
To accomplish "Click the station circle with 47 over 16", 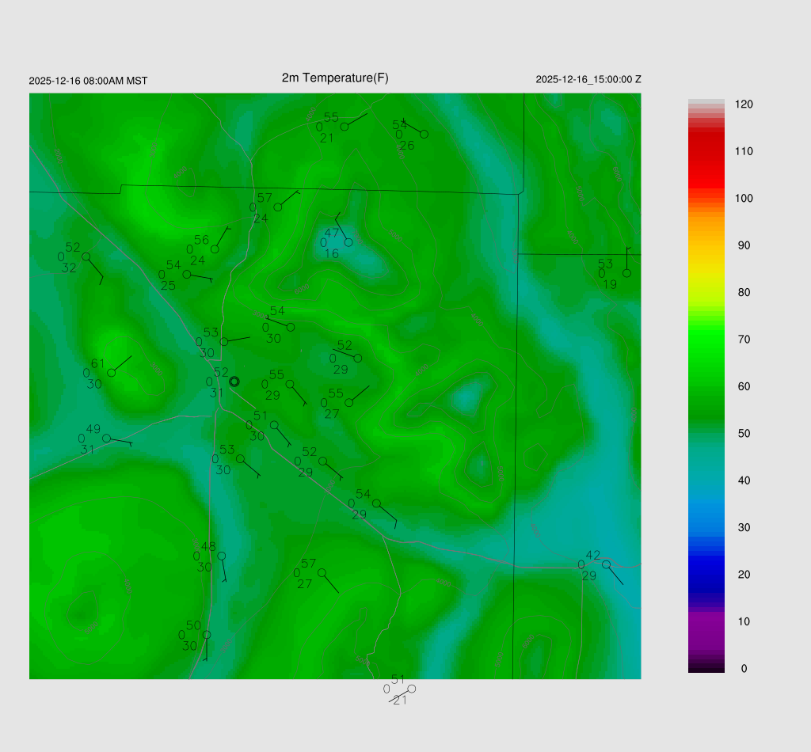I will [x=348, y=242].
